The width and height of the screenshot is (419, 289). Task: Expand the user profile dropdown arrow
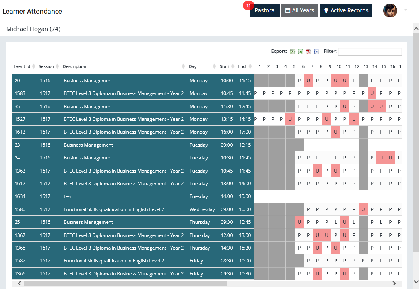coord(406,10)
